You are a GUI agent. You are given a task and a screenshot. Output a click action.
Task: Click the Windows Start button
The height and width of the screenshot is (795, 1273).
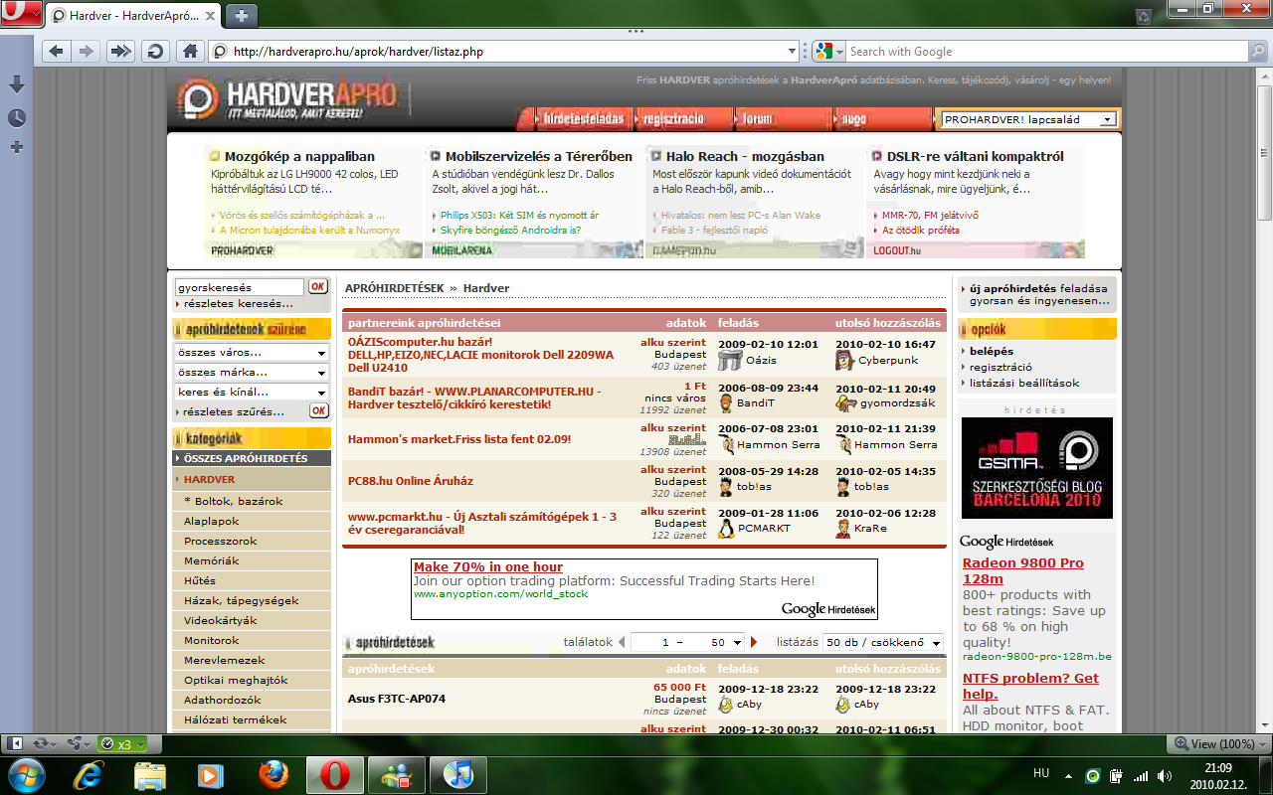click(x=26, y=774)
